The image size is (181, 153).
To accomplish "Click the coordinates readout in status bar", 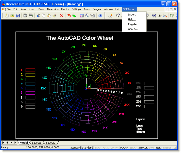I will pos(43,147).
